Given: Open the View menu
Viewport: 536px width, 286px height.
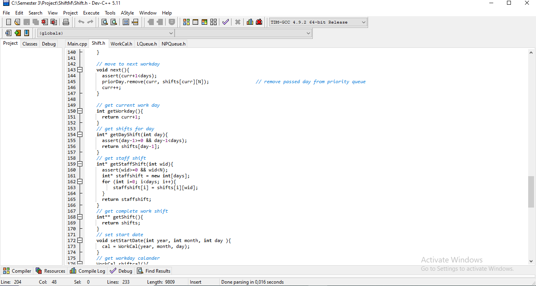Looking at the screenshot, I should point(53,13).
